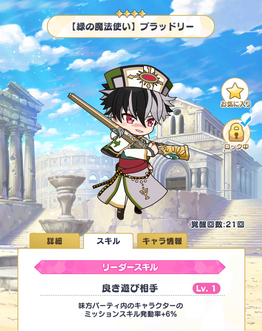Open the 詳細 tab
The image size is (262, 331).
54,241
